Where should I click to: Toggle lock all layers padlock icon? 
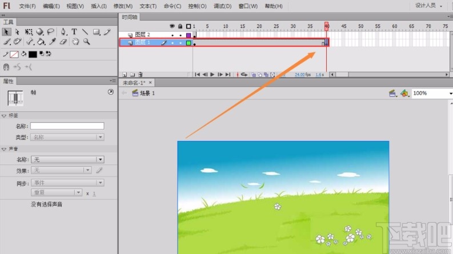point(181,26)
